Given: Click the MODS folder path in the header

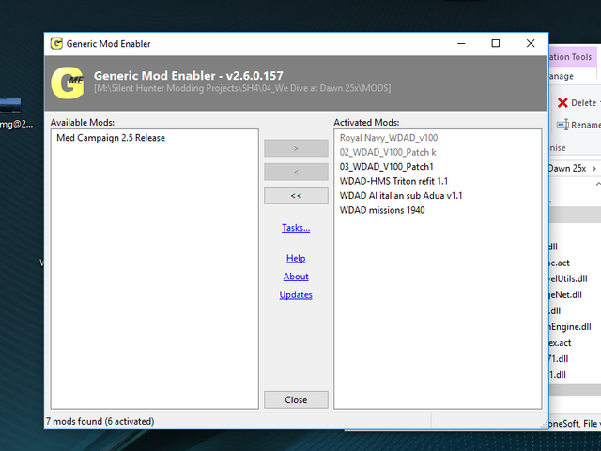Looking at the screenshot, I should pyautogui.click(x=242, y=88).
